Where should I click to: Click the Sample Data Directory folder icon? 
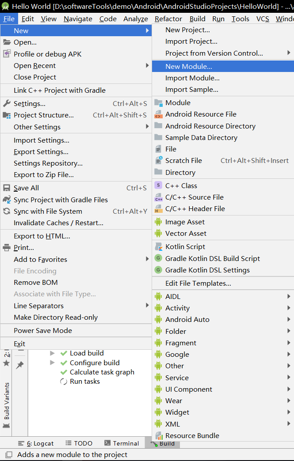pyautogui.click(x=158, y=137)
